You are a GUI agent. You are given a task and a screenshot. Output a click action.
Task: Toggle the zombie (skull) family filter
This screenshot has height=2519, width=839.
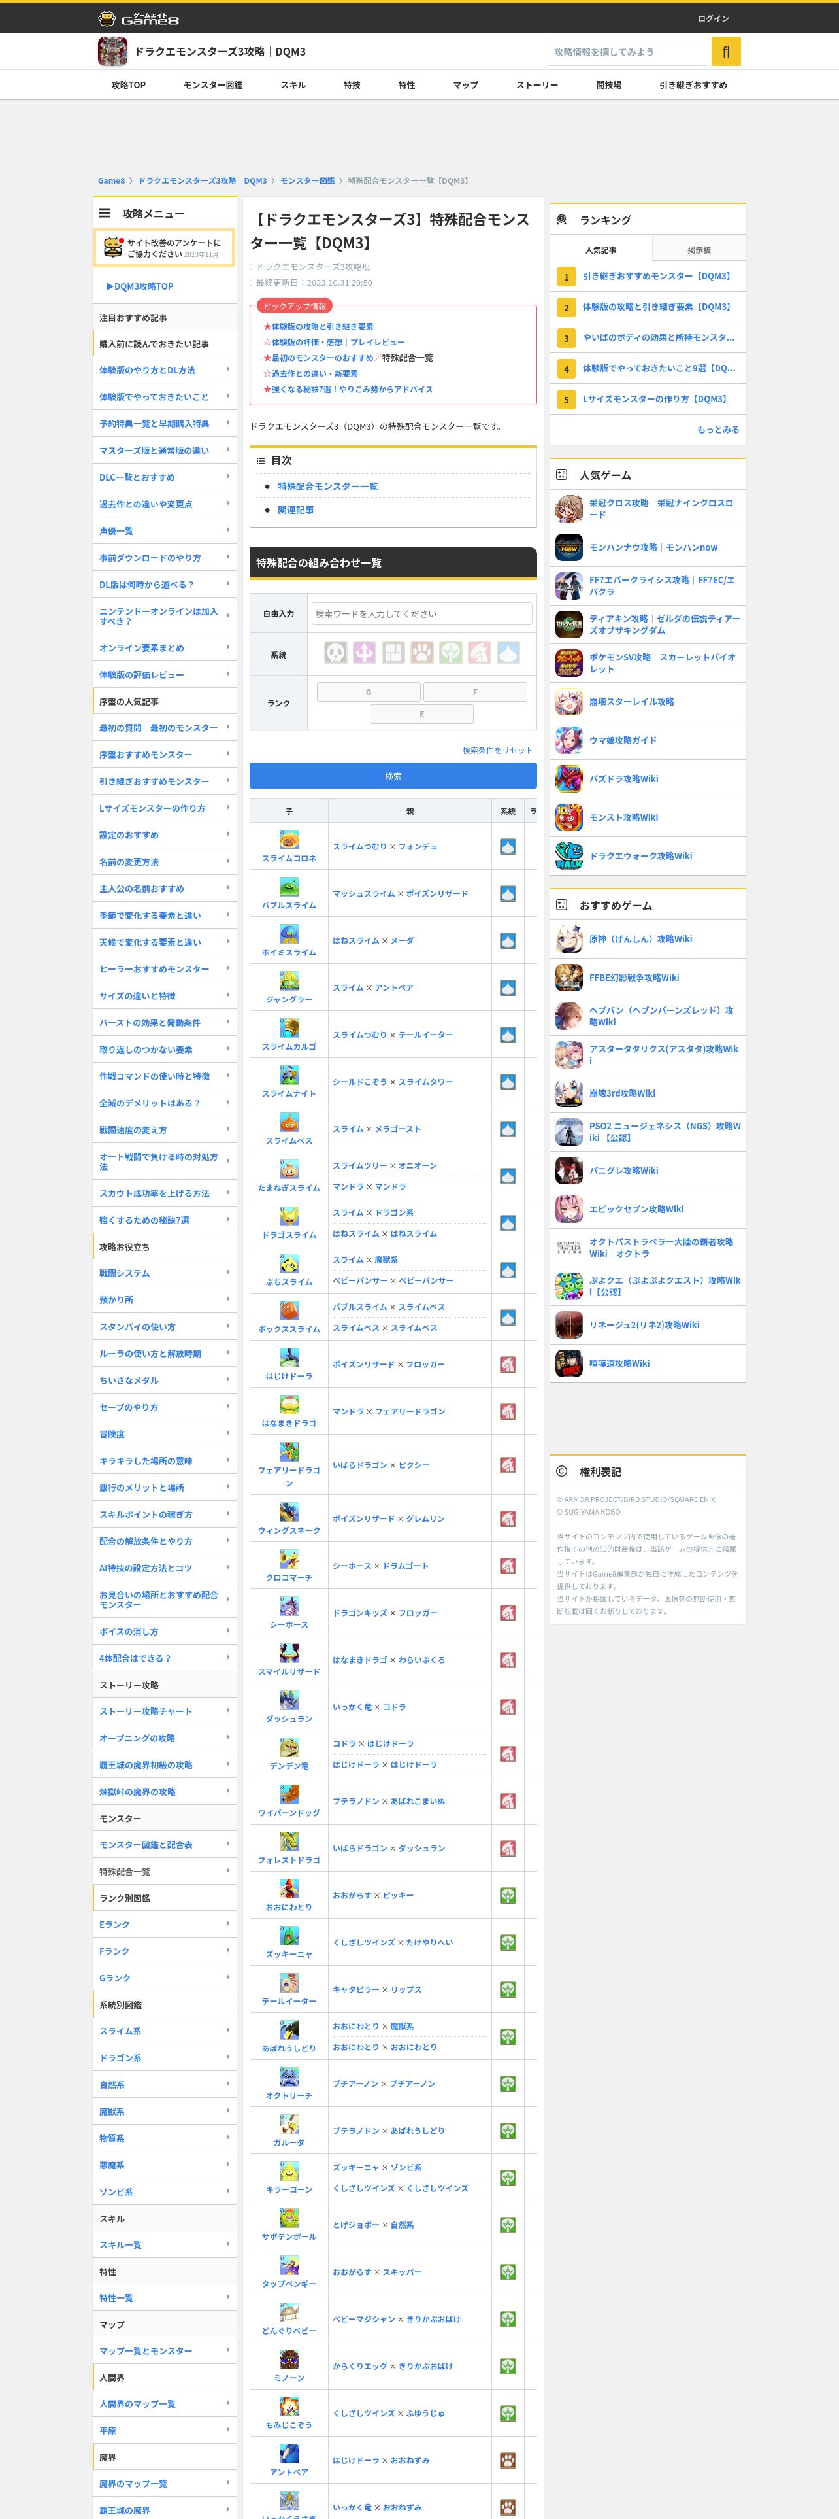336,652
